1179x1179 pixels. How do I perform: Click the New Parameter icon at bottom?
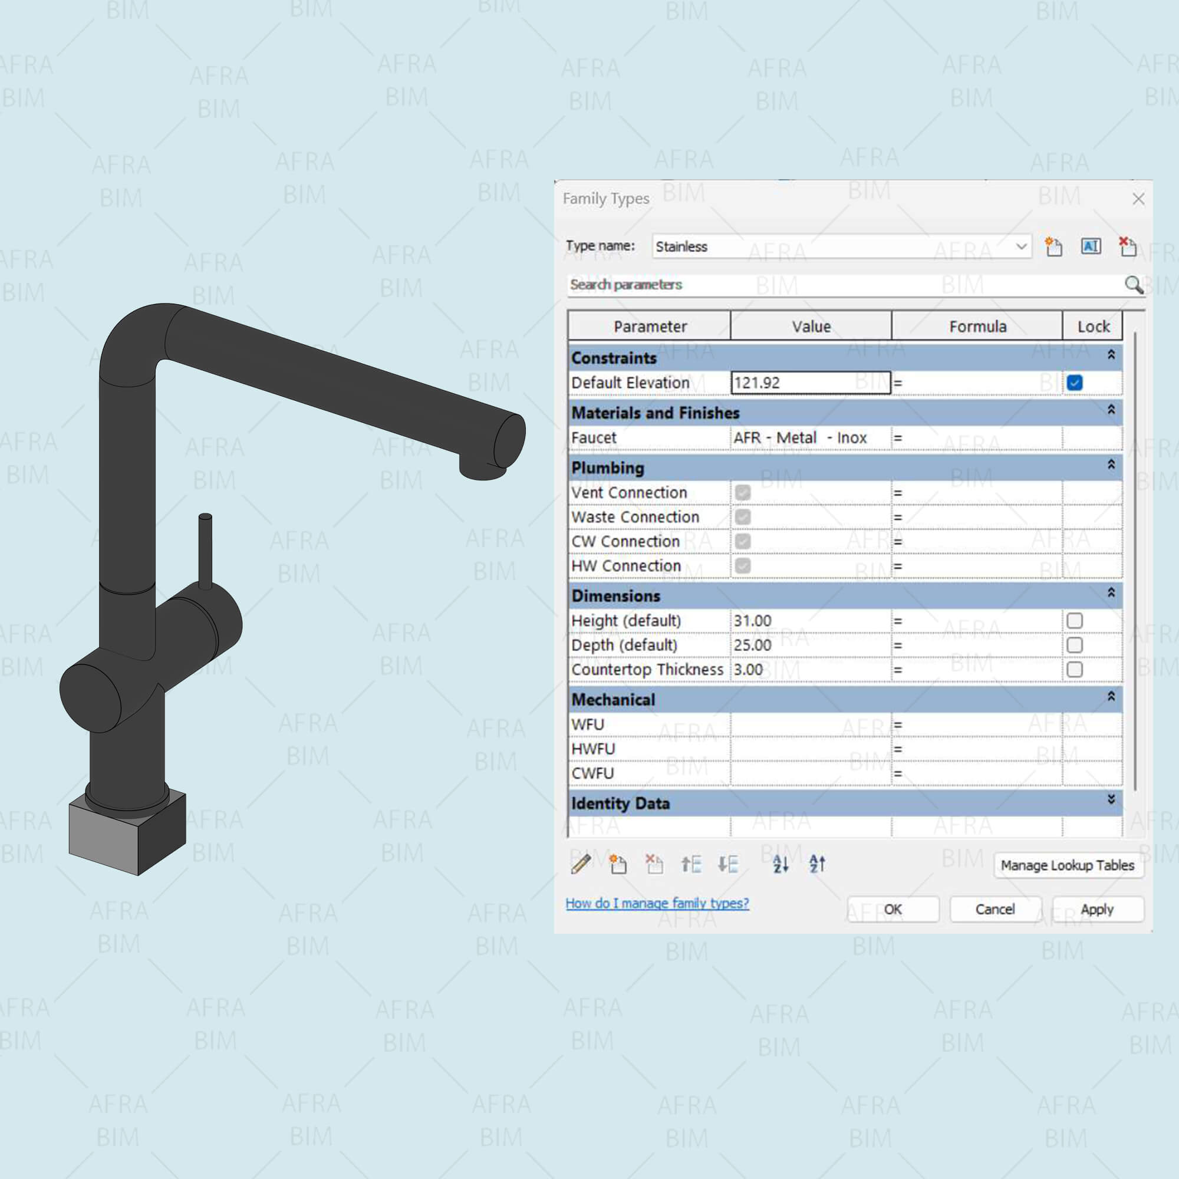click(x=618, y=864)
